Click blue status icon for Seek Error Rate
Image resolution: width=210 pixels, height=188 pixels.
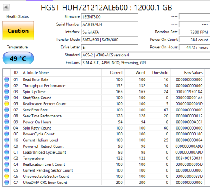point(7,110)
